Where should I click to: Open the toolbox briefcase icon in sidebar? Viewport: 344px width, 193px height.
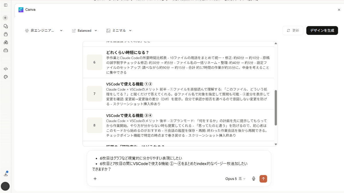(x=5, y=50)
